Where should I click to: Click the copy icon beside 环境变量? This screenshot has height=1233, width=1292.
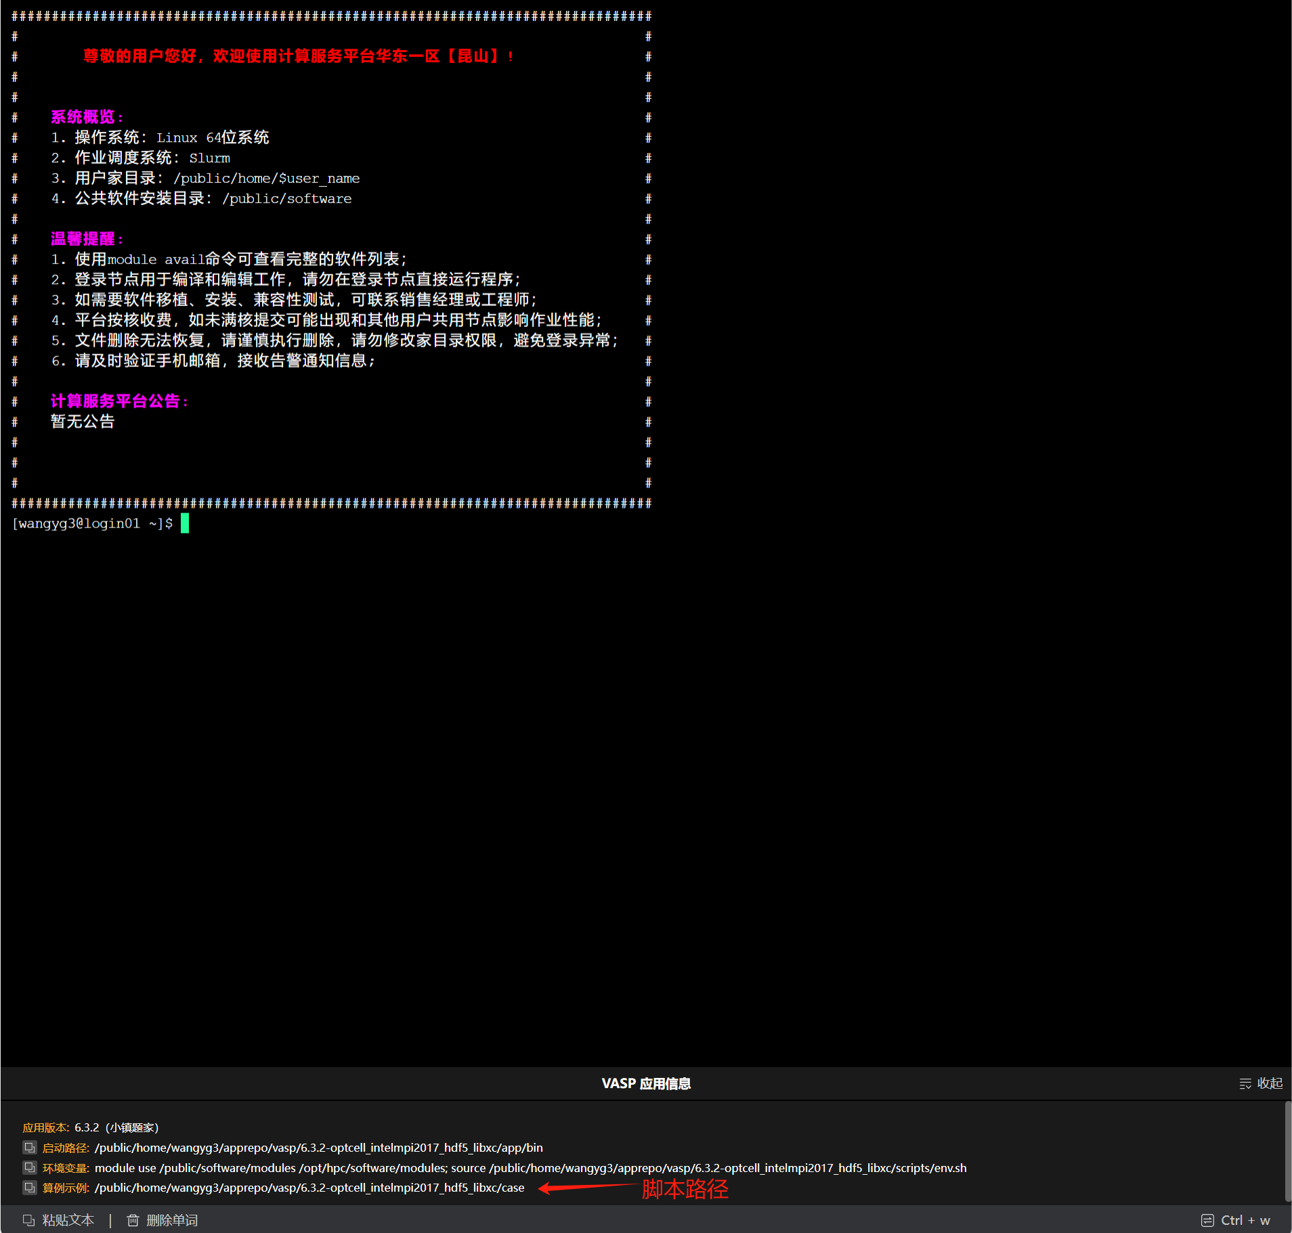(29, 1167)
